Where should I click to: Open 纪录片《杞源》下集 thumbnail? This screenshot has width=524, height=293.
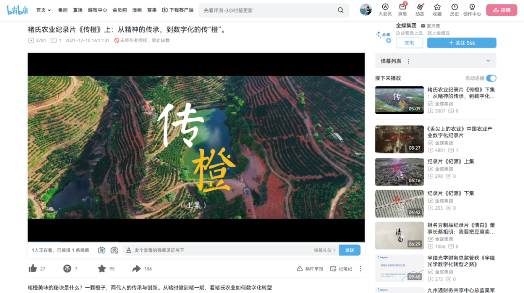coord(399,204)
